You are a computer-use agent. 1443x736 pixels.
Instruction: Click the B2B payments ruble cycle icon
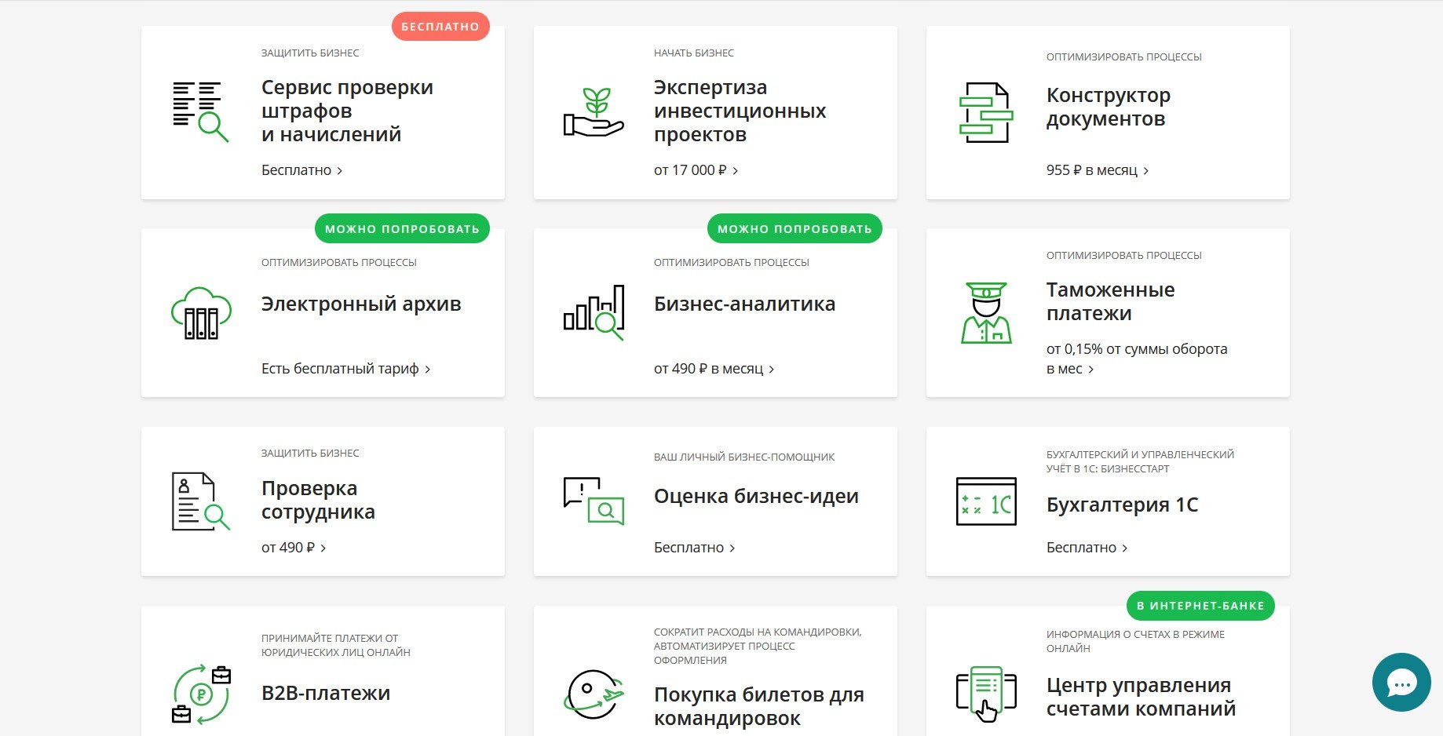tap(201, 694)
